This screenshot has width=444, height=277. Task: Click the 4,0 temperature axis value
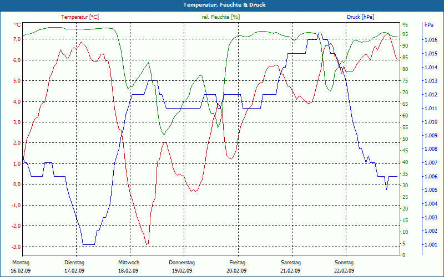17,101
